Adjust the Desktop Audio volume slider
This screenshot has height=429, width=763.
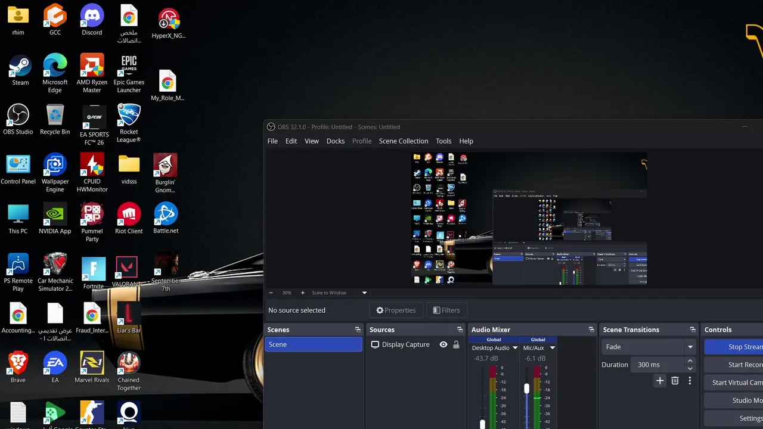482,424
